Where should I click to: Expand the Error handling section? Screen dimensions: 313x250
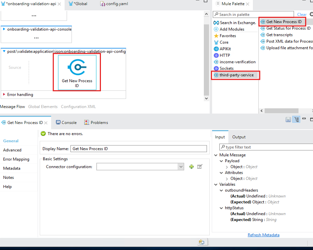click(x=4, y=95)
